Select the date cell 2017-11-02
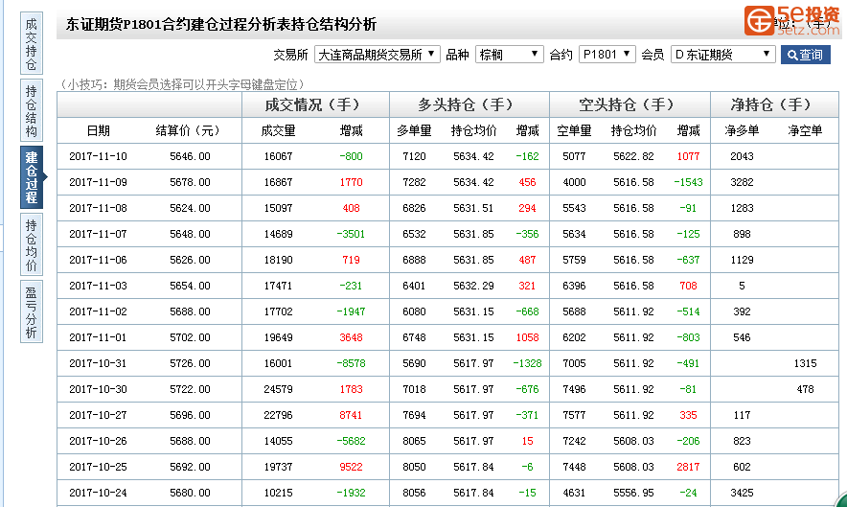Image resolution: width=847 pixels, height=507 pixels. pyautogui.click(x=99, y=311)
